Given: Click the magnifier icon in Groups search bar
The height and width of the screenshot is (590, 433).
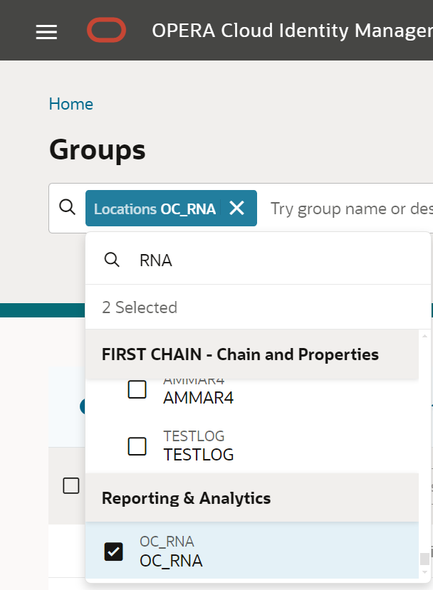Looking at the screenshot, I should tap(67, 207).
